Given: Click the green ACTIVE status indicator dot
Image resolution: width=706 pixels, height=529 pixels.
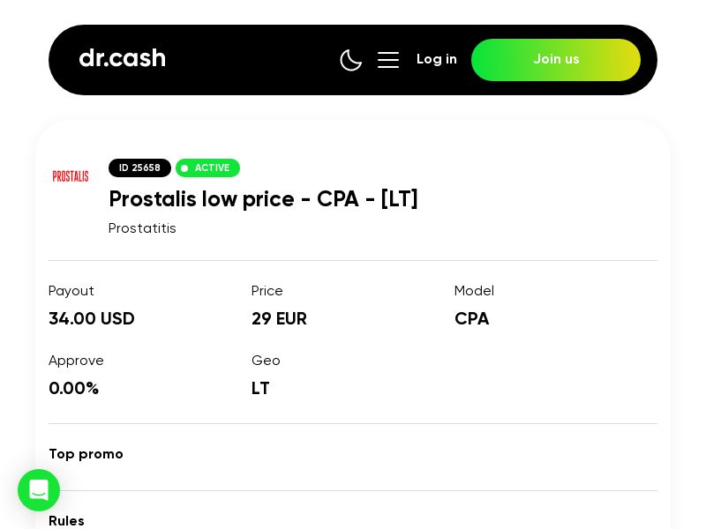Looking at the screenshot, I should pos(185,168).
